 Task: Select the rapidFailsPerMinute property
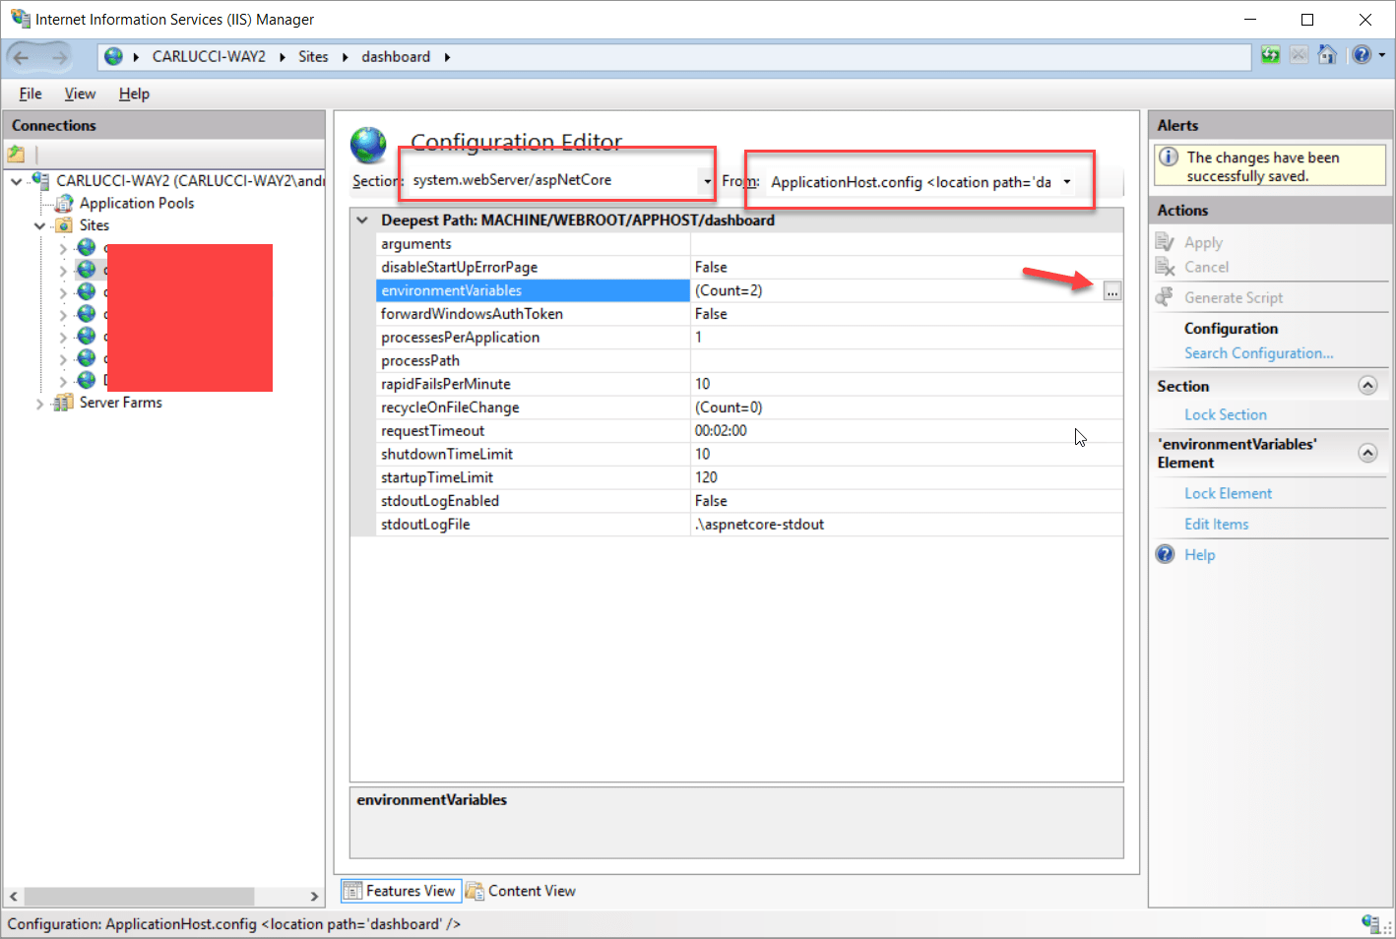point(749,384)
